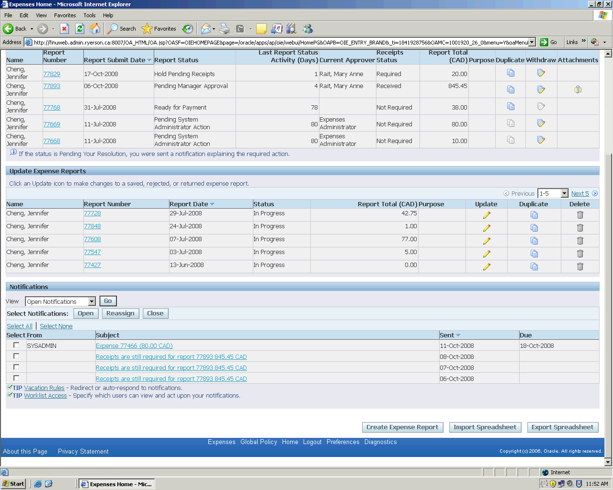Tick checkbox for 06-Oct-2008 receipts notification

[16, 378]
